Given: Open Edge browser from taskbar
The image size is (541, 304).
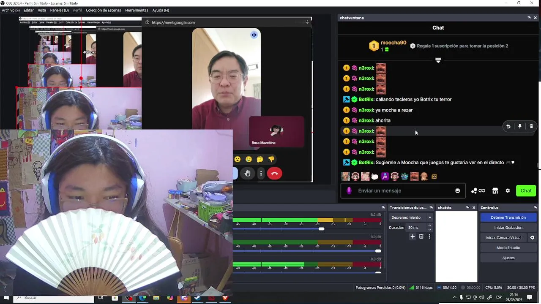Looking at the screenshot, I should click(142, 298).
